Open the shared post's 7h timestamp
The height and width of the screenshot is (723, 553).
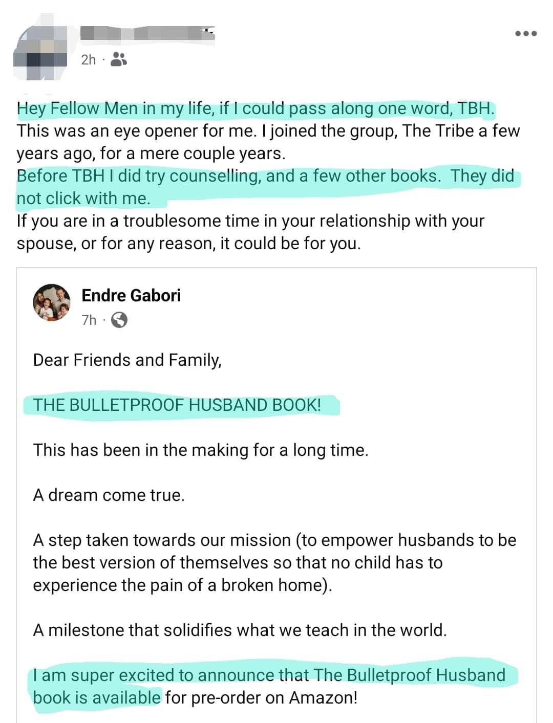[x=89, y=320]
